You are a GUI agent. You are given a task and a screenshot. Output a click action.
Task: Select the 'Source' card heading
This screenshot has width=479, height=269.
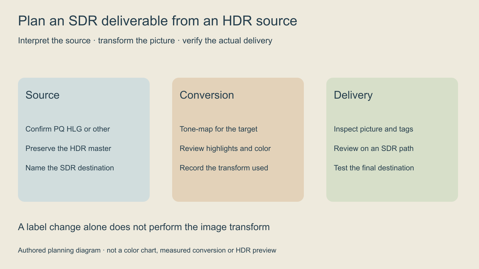coord(43,95)
